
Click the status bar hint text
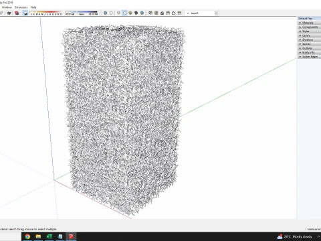point(28,229)
